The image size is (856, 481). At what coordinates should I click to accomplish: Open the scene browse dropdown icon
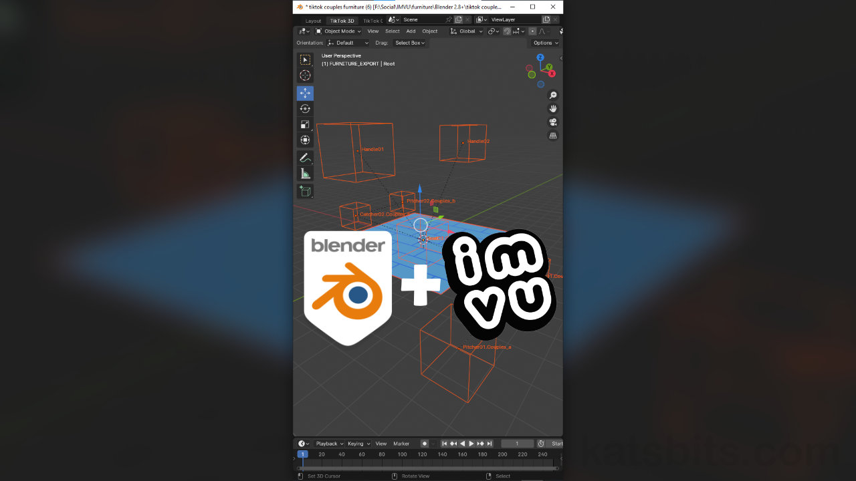pyautogui.click(x=394, y=20)
